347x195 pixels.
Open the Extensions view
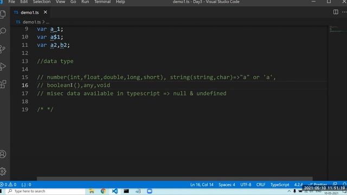[3, 84]
